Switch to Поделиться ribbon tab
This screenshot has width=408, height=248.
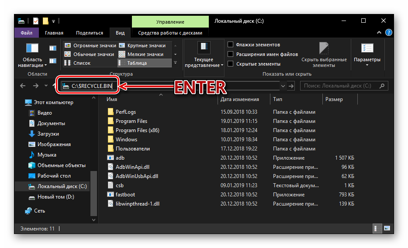pyautogui.click(x=90, y=33)
